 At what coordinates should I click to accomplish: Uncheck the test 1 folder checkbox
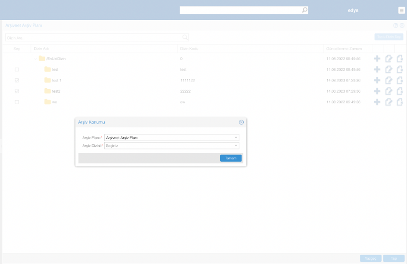click(x=17, y=80)
